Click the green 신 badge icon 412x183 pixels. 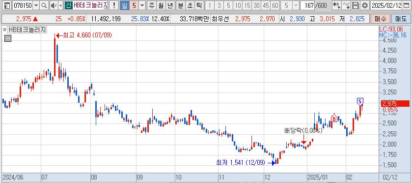point(69,5)
